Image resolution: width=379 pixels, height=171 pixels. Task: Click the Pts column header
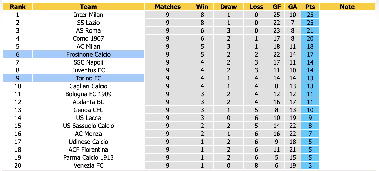click(310, 7)
